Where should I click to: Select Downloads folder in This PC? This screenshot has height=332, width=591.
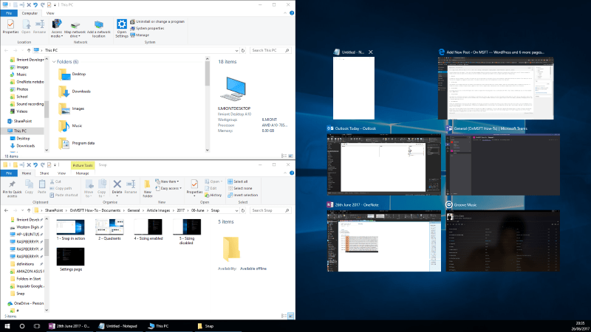tap(75, 91)
